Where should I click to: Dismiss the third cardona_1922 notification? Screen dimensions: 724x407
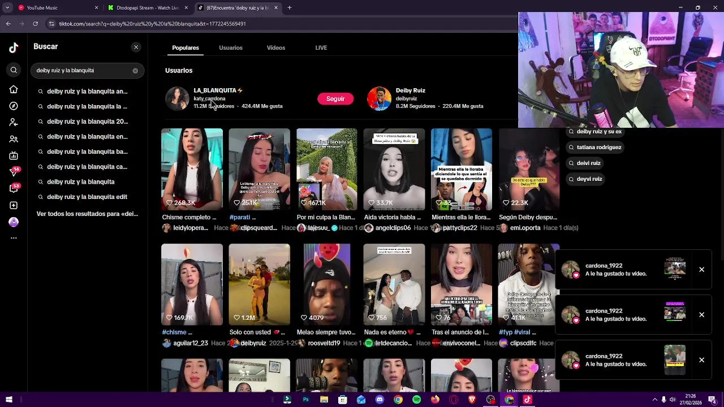[701, 360]
